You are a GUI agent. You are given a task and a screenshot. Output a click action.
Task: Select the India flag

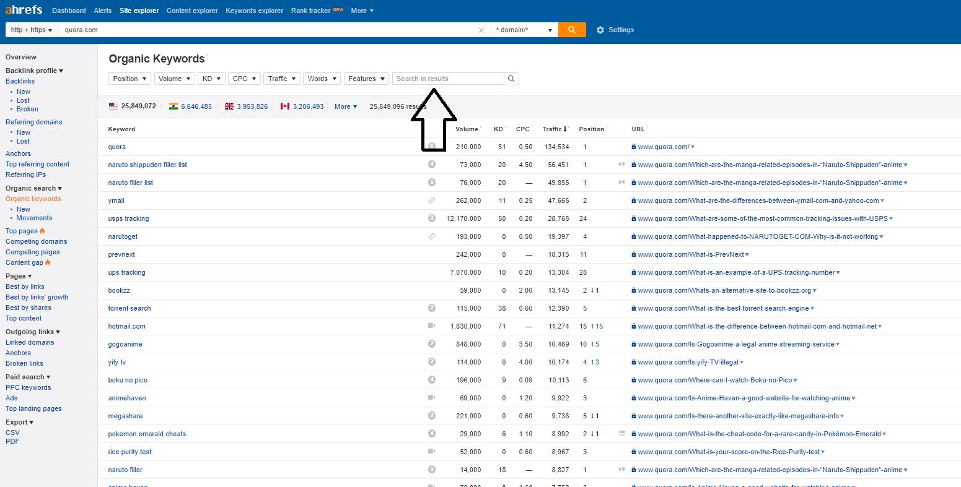[x=173, y=106]
